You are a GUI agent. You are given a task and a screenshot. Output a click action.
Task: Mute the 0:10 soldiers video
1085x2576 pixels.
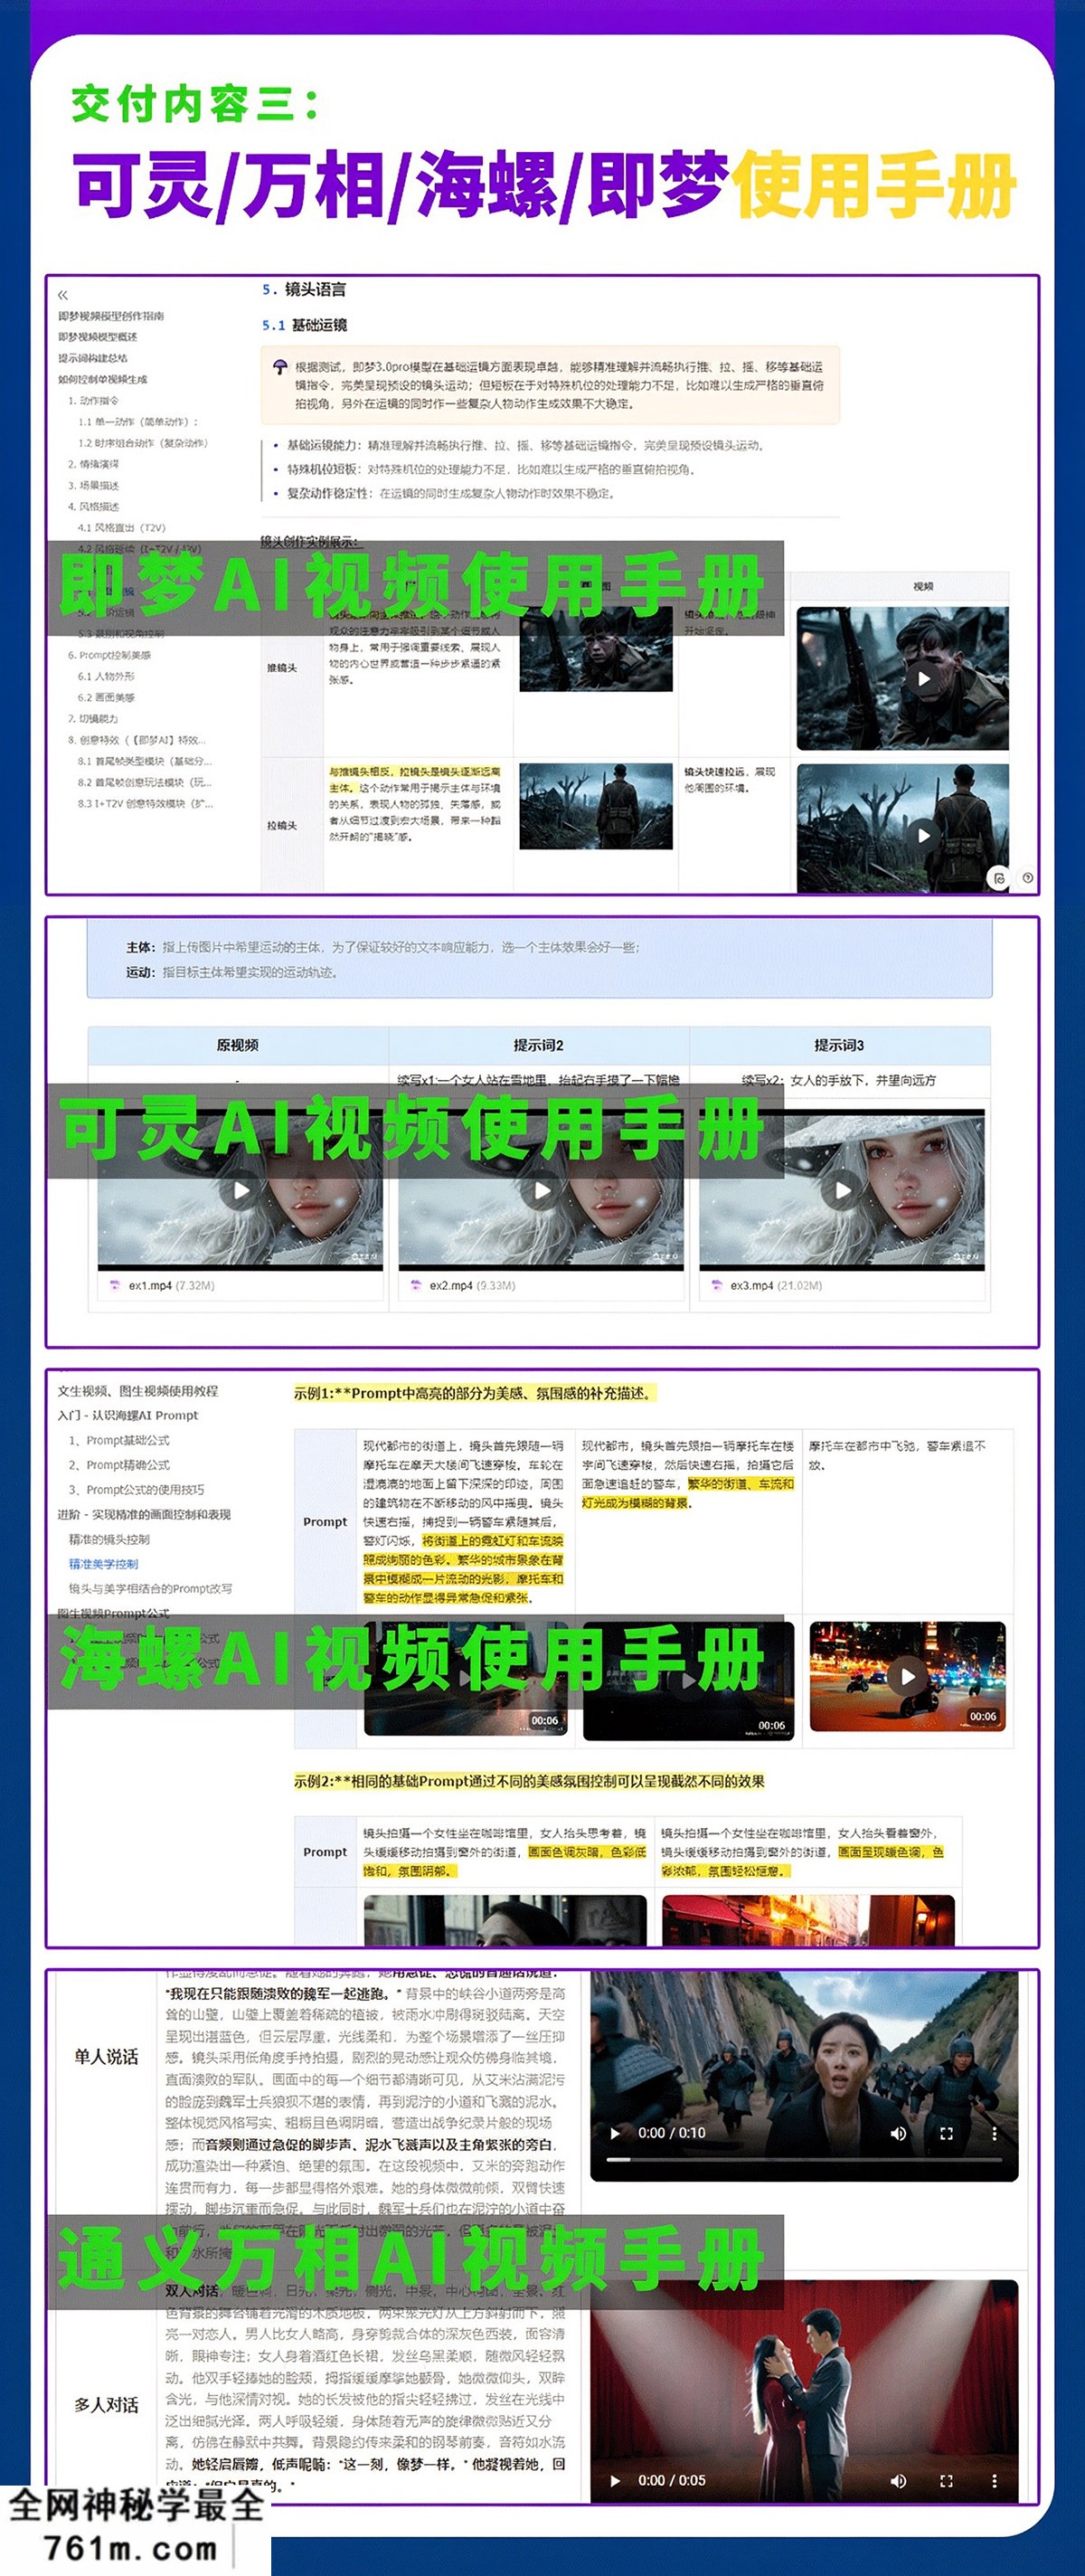click(898, 2133)
